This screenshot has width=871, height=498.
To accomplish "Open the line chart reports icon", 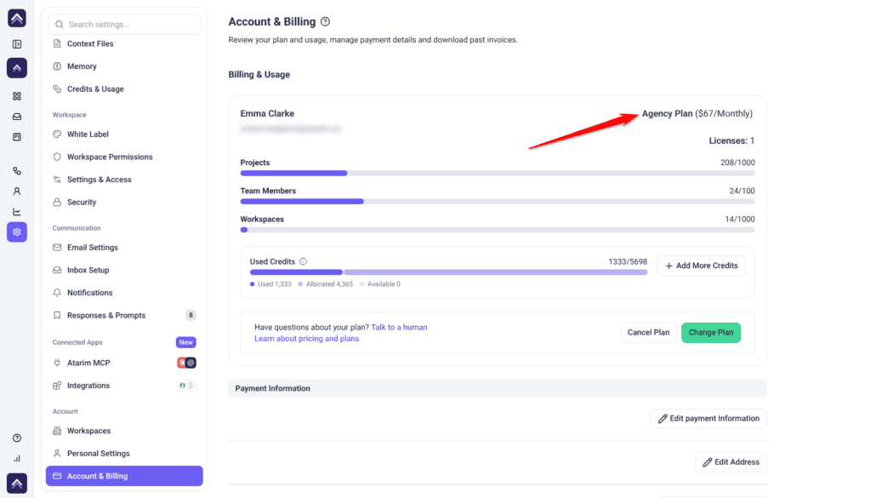I will tap(17, 212).
